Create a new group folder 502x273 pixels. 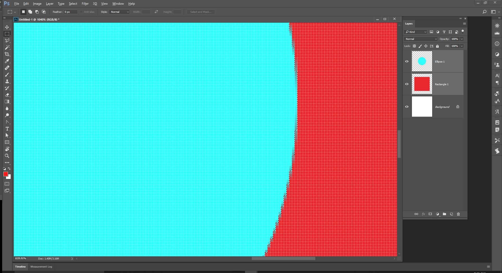[x=444, y=214]
